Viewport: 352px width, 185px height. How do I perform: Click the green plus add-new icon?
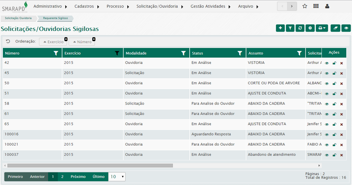(280, 28)
